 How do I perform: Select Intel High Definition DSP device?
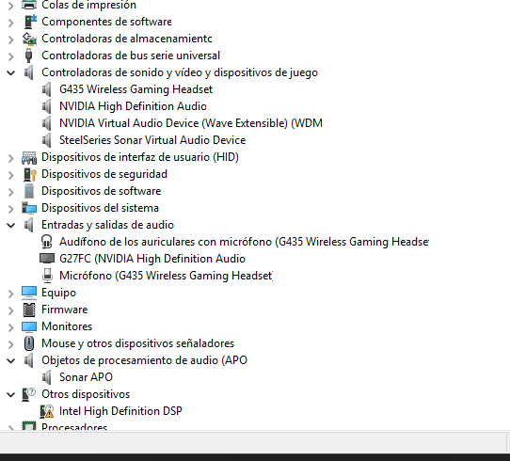[x=120, y=411]
